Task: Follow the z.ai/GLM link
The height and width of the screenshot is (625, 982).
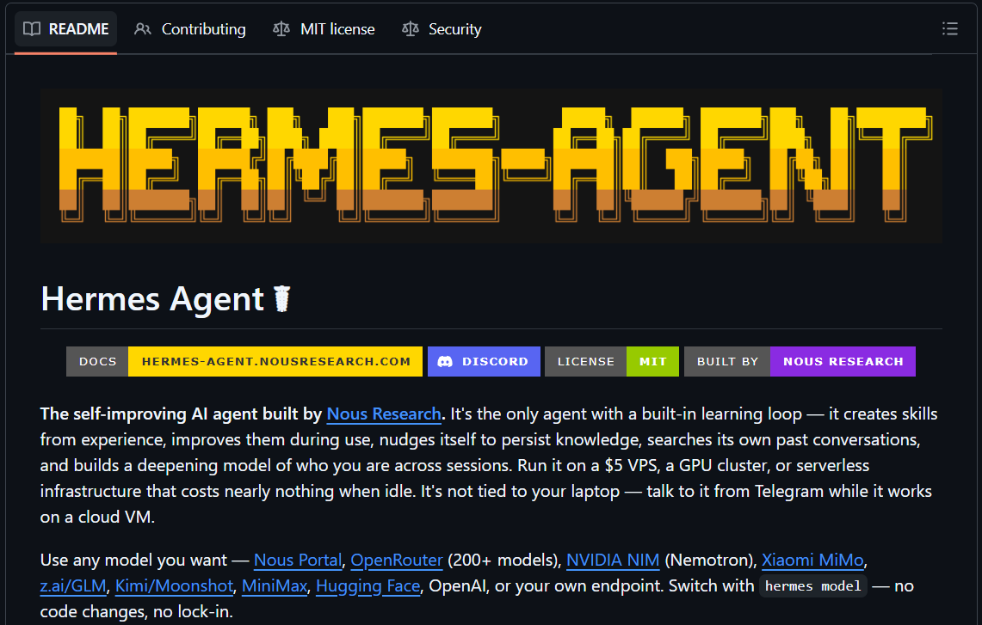Action: pyautogui.click(x=73, y=586)
